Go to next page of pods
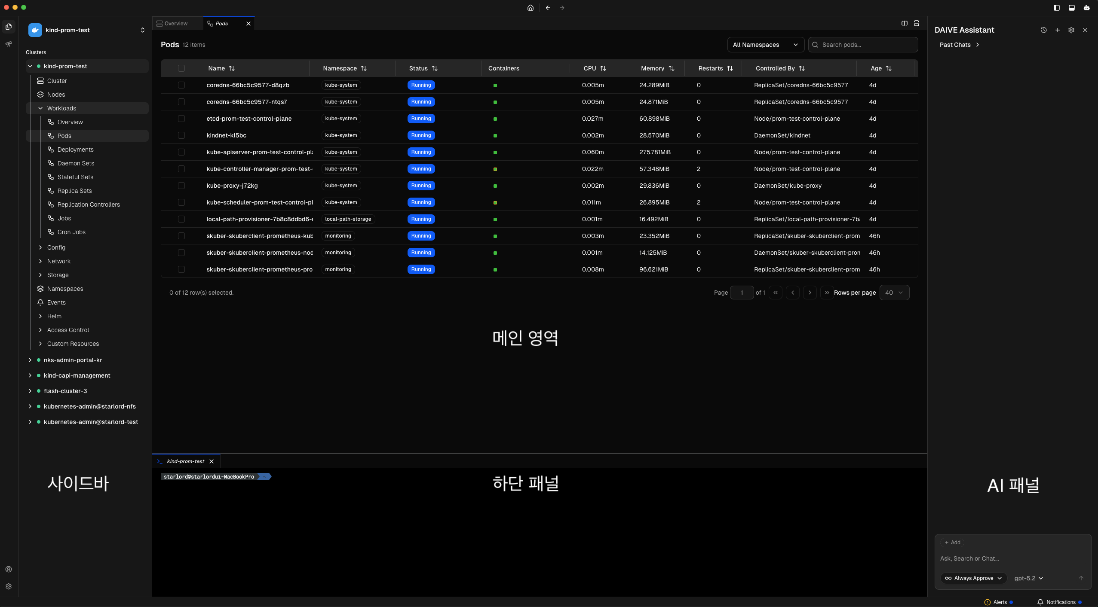Viewport: 1098px width, 607px height. pyautogui.click(x=810, y=292)
